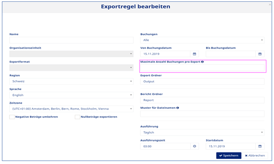Open the Ausführung dropdown showing Täglich
Viewport: 274px width, 164px height.
pos(202,132)
